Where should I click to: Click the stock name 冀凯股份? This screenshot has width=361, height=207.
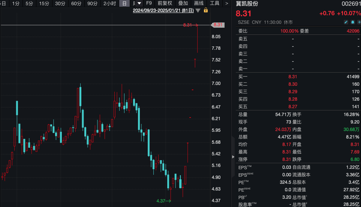tap(247, 4)
